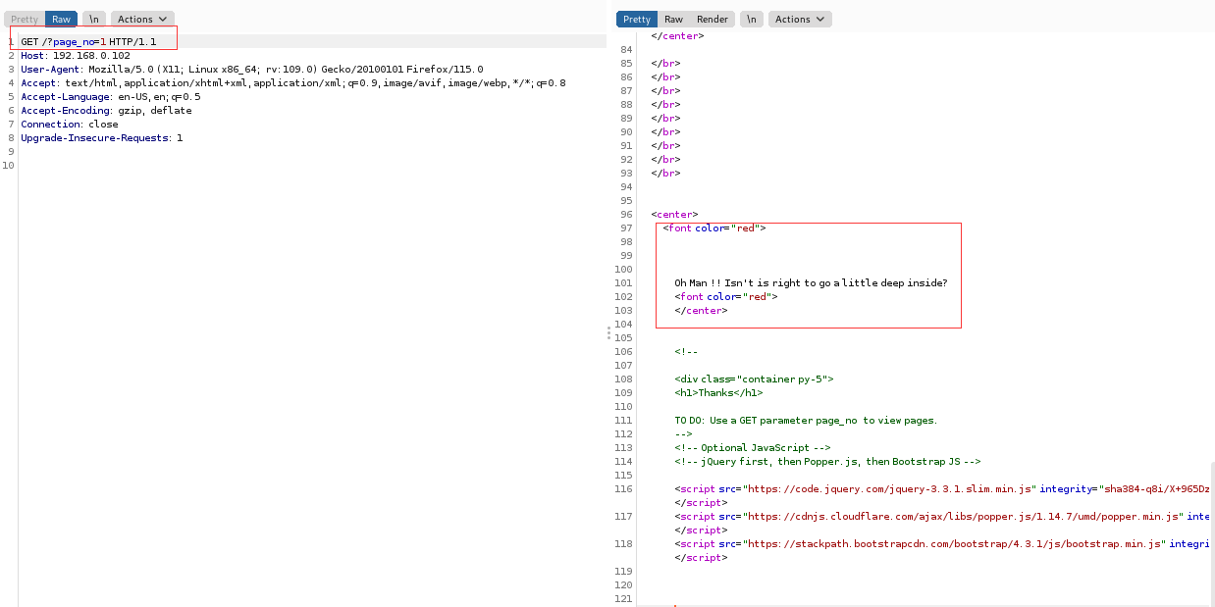This screenshot has height=607, width=1215.
Task: Open the Actions dropdown in response pane
Action: 800,19
